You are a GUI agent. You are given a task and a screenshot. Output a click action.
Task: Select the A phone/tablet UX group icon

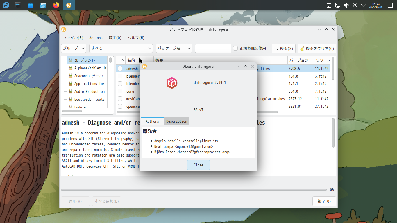click(x=70, y=68)
